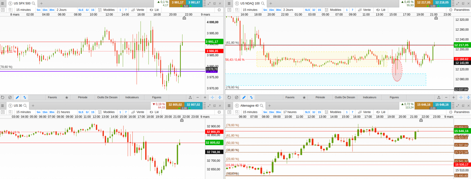The image size is (471, 179).
Task: Click the 30m shortcut button on the US 30 toolbar
Action: (x=52, y=112)
